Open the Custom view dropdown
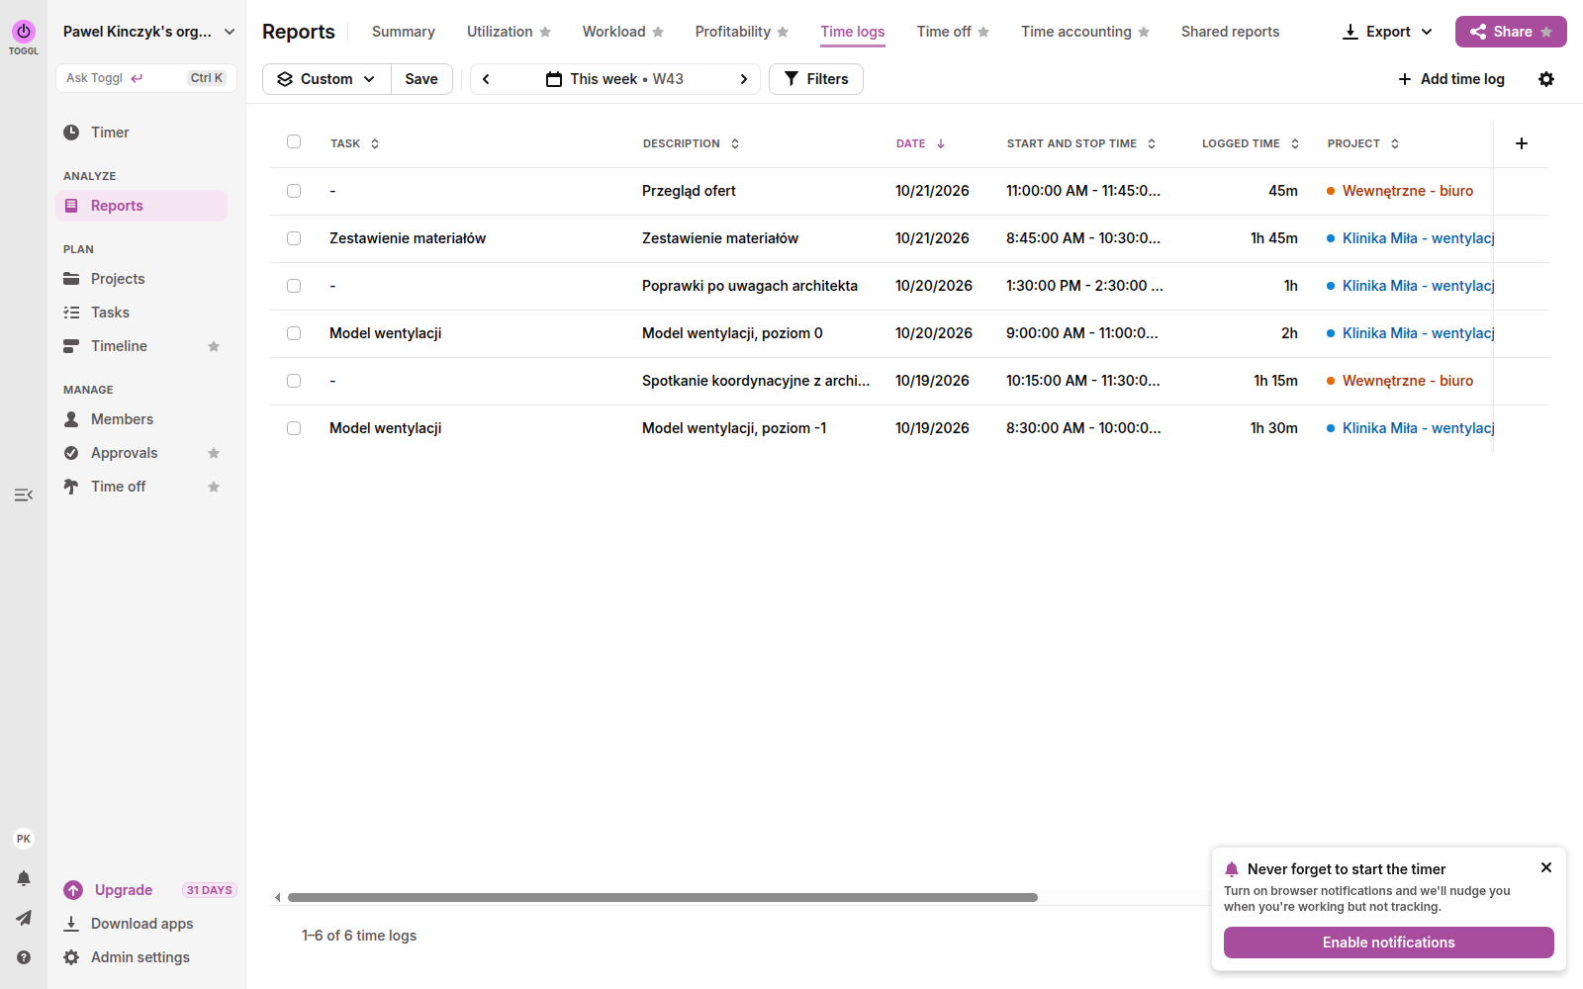The height and width of the screenshot is (989, 1583). click(x=326, y=79)
